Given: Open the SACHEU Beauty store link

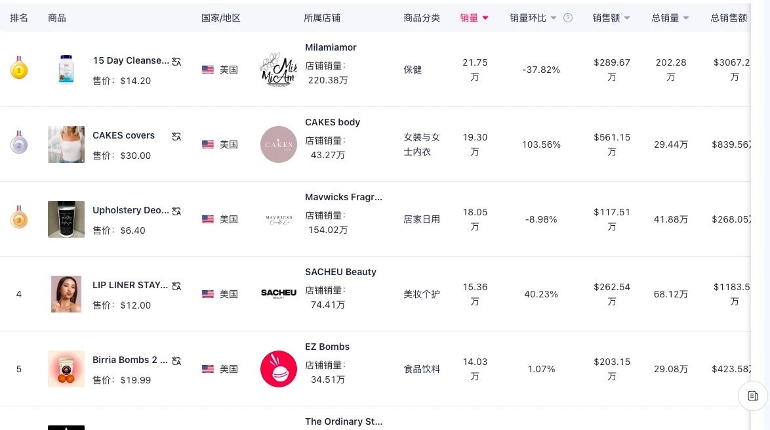Looking at the screenshot, I should (x=340, y=272).
